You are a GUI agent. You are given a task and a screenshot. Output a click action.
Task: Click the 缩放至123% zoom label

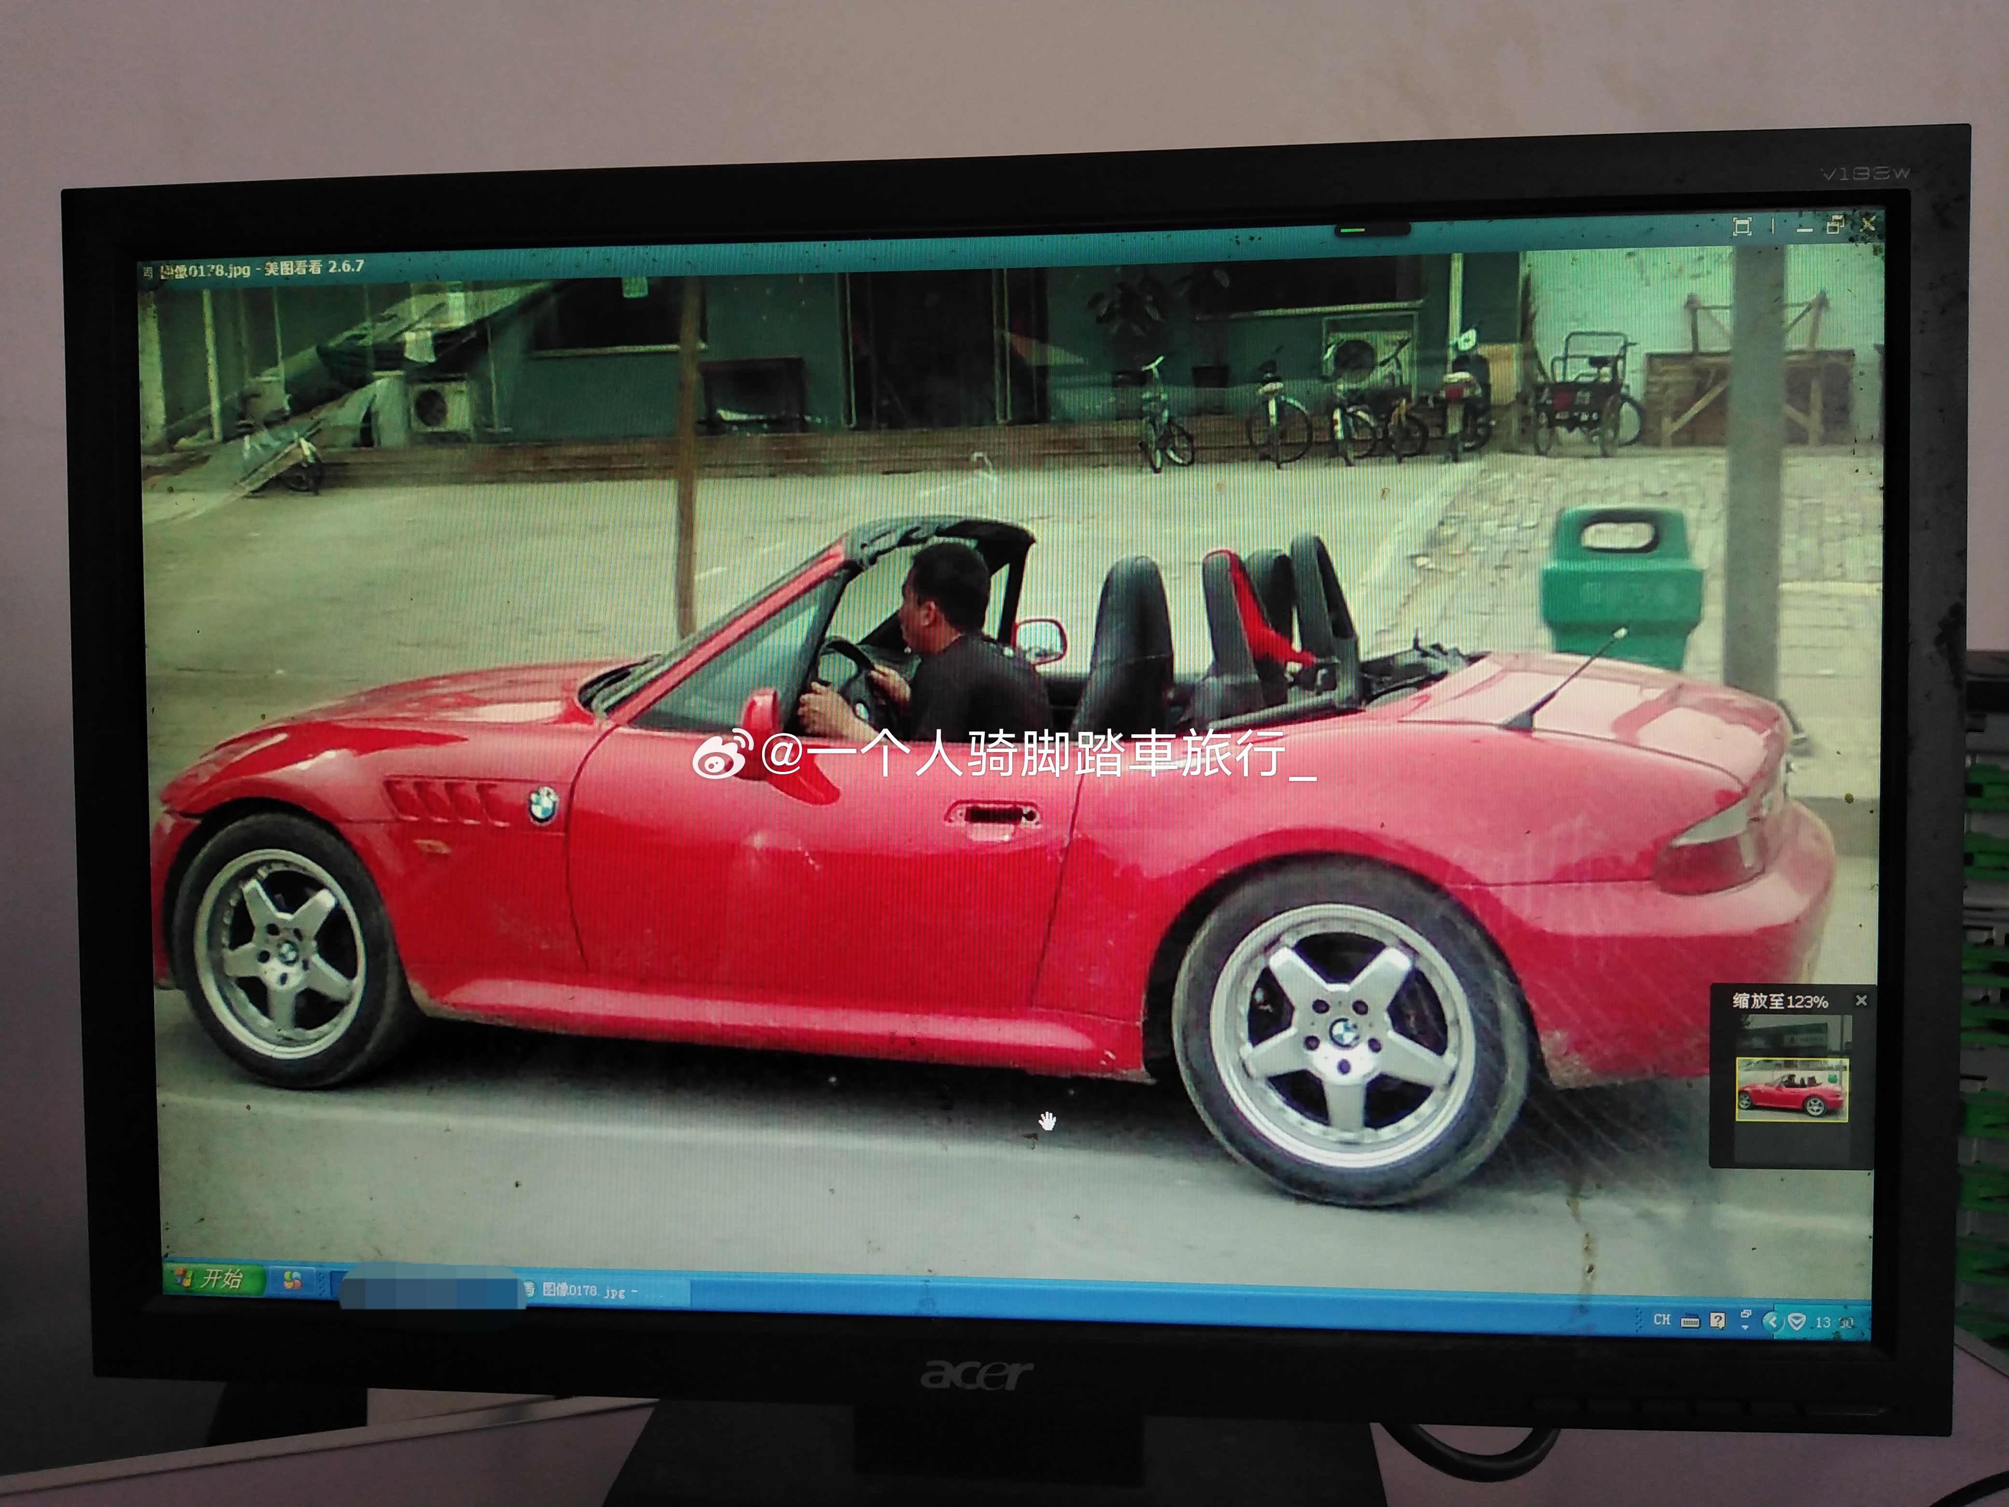coord(1779,1001)
